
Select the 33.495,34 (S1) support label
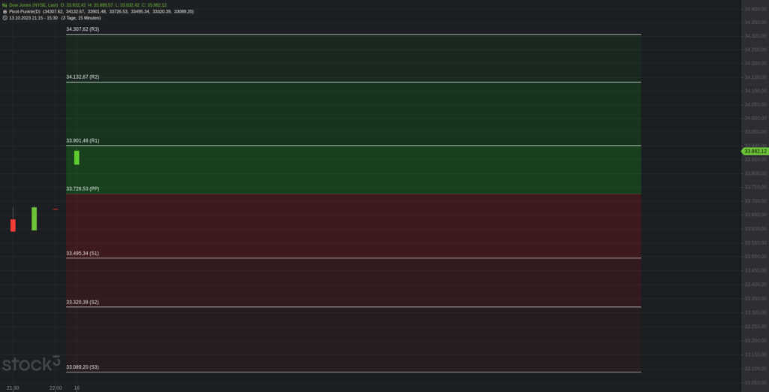tap(83, 253)
